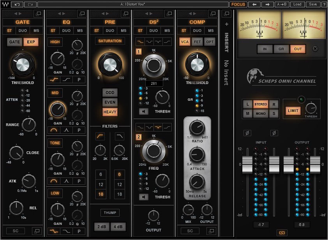This screenshot has height=240, width=328.
Task: Choose EVEN saturation harmonics
Action: (110, 102)
